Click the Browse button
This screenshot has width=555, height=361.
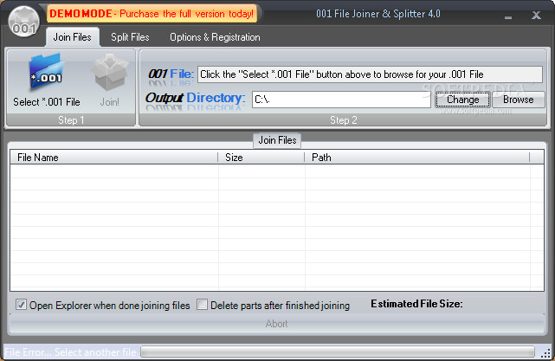pos(519,100)
